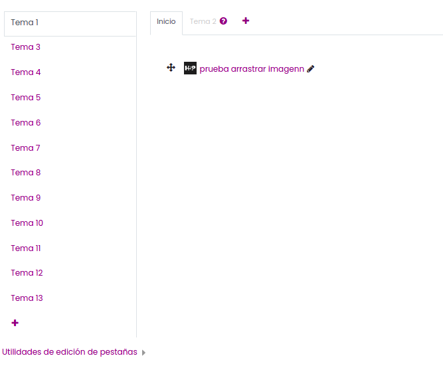Image resolution: width=443 pixels, height=366 pixels.
Task: Open the prueba arrastrar imagenn activity link
Action: tap(252, 69)
